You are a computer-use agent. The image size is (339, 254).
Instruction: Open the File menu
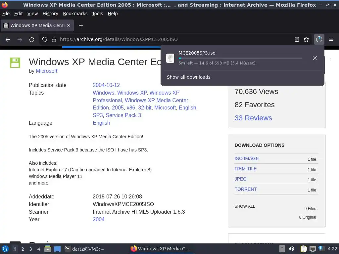tap(6, 14)
